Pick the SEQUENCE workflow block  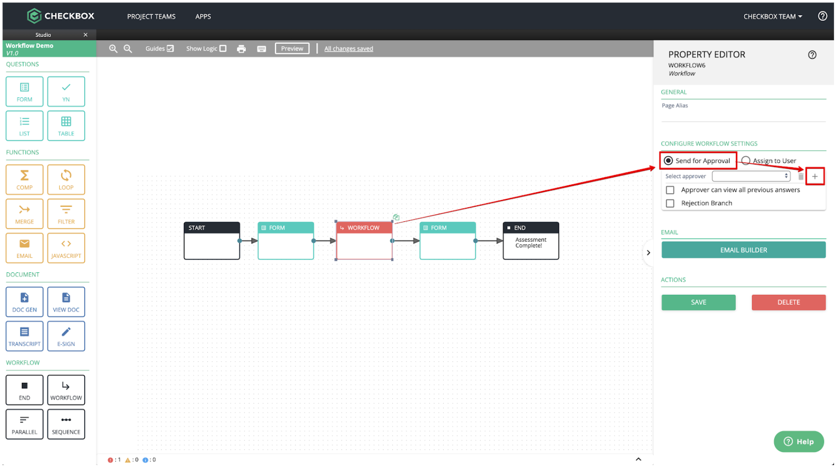pos(66,425)
